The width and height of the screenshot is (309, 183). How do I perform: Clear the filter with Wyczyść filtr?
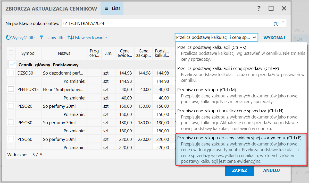coord(21,38)
